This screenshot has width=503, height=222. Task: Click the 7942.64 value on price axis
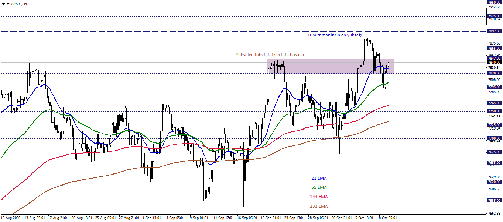point(494,7)
